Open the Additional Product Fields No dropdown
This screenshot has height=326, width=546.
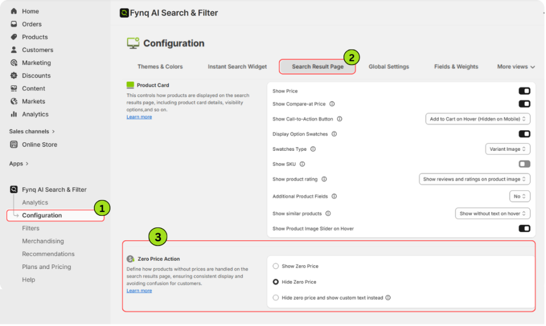click(x=519, y=196)
